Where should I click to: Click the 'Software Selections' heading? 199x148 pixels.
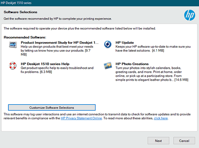(20, 12)
